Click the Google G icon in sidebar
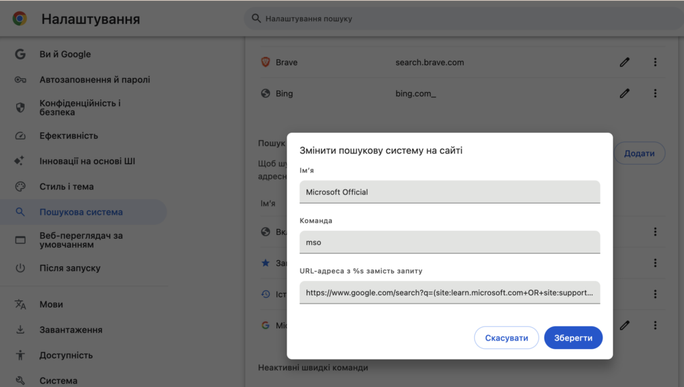Viewport: 684px width, 387px height. 20,54
